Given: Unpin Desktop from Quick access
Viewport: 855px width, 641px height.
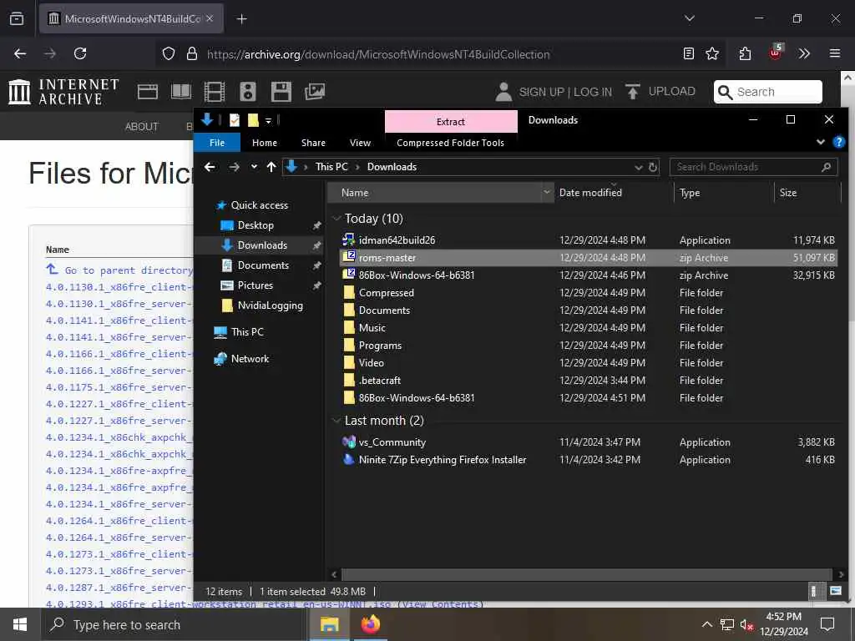Looking at the screenshot, I should tap(316, 225).
